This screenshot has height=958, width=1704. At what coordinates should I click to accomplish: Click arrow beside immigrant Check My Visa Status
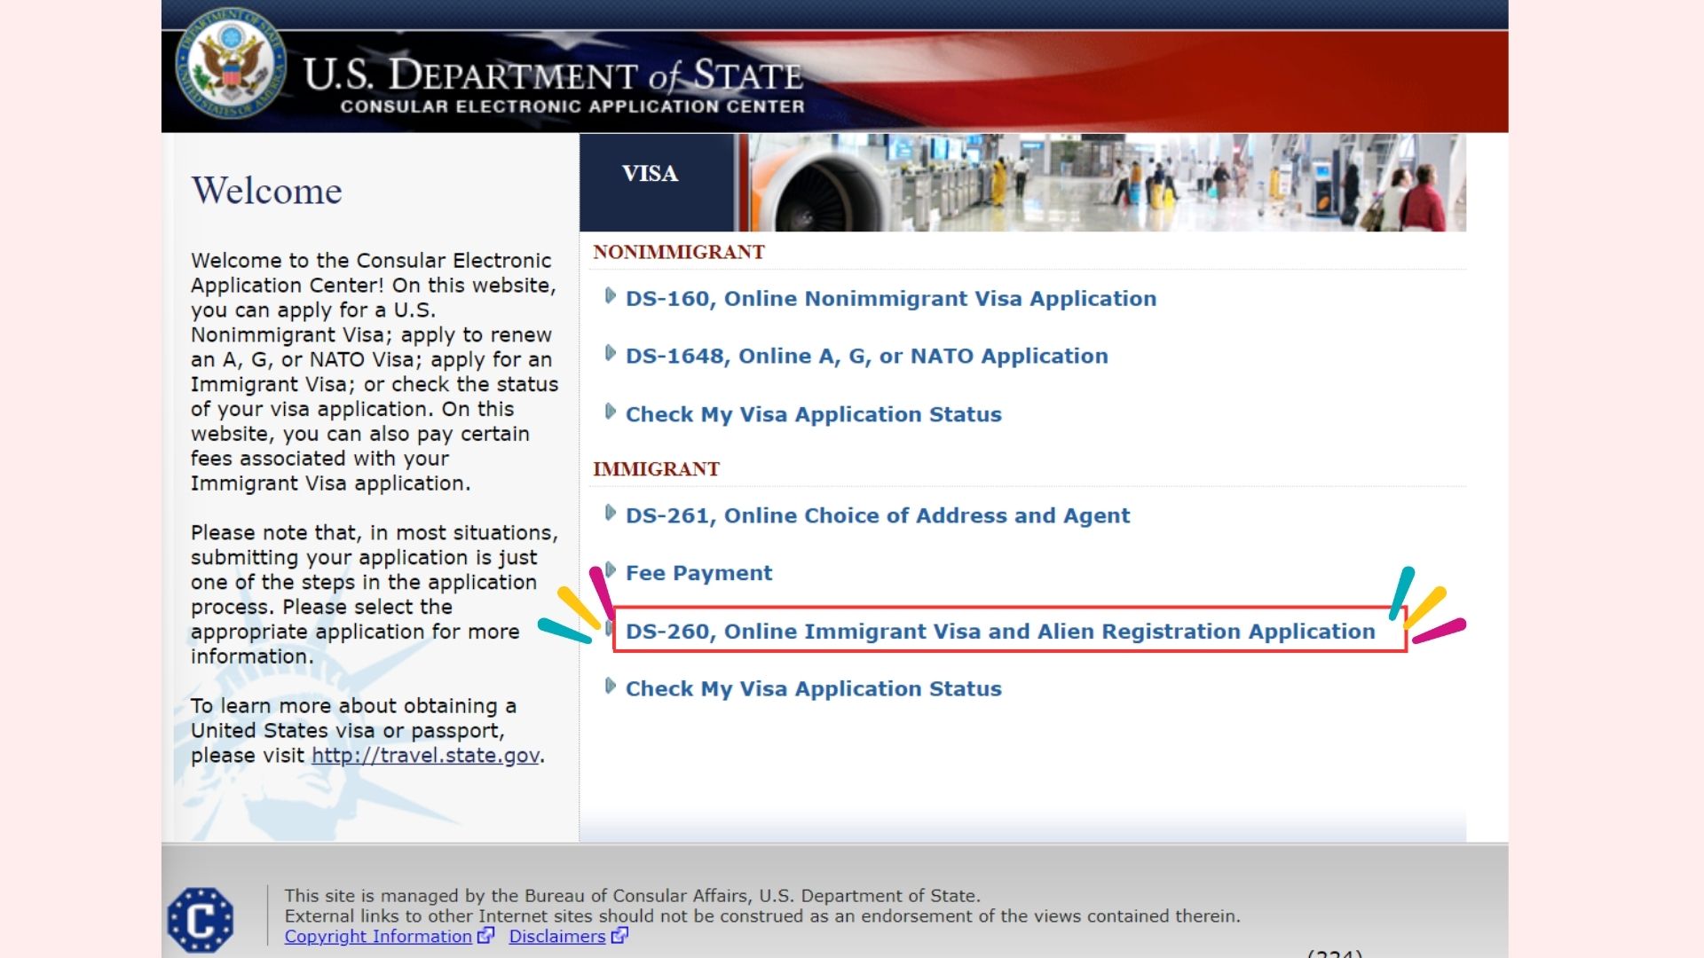pos(610,686)
